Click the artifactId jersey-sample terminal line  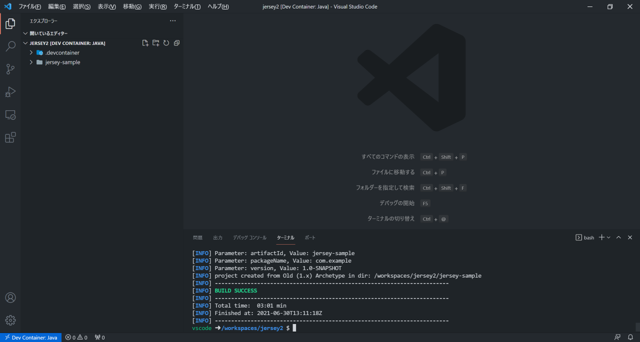coord(273,253)
